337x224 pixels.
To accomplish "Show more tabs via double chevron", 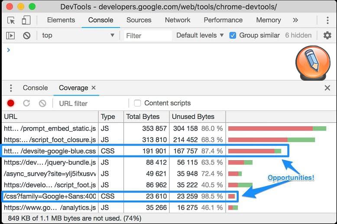I will (295, 20).
